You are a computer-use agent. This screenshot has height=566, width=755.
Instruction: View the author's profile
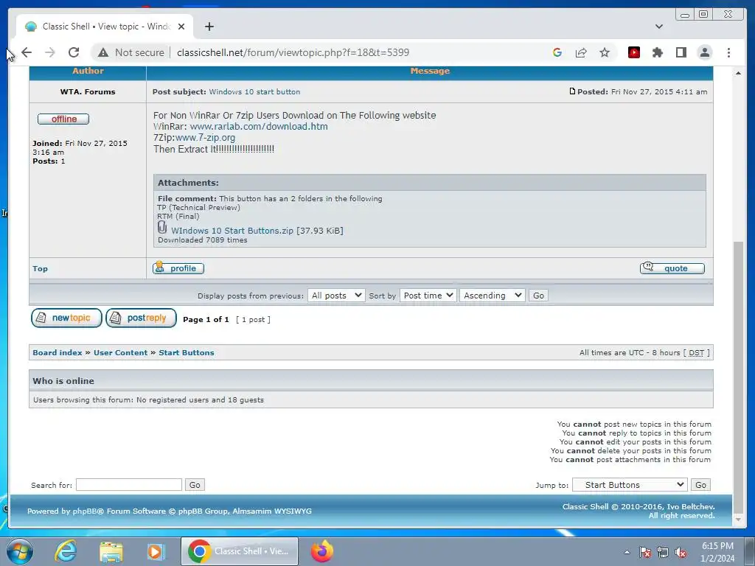pyautogui.click(x=178, y=268)
